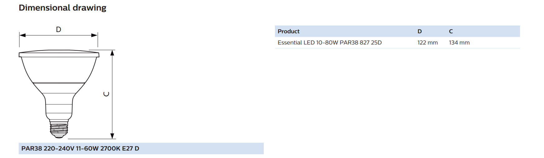Click the lamp's flat front lens rim

(x=59, y=54)
